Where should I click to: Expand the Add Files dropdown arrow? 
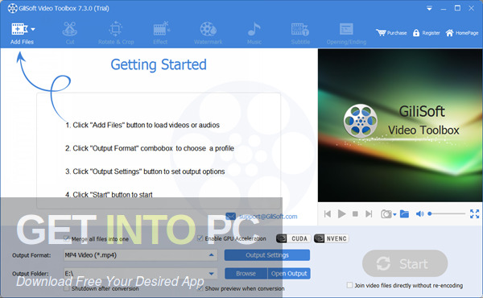33,29
